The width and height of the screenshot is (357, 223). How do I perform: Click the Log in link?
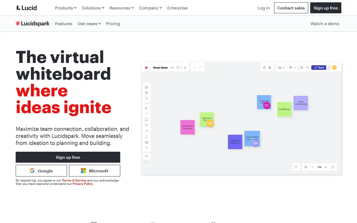(x=264, y=8)
